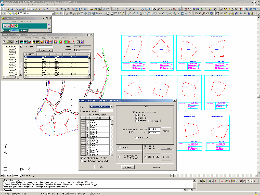The image size is (260, 195).
Task: Toggle first row checkbox in the dialog's parcel list
Action: pos(88,121)
